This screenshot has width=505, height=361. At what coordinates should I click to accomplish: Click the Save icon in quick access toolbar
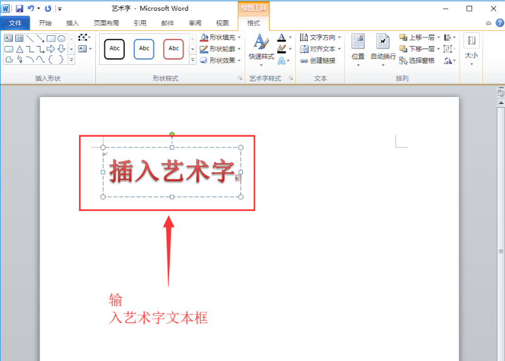pyautogui.click(x=20, y=9)
